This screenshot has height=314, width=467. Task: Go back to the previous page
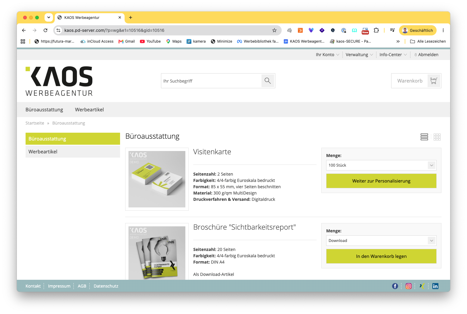(x=24, y=30)
